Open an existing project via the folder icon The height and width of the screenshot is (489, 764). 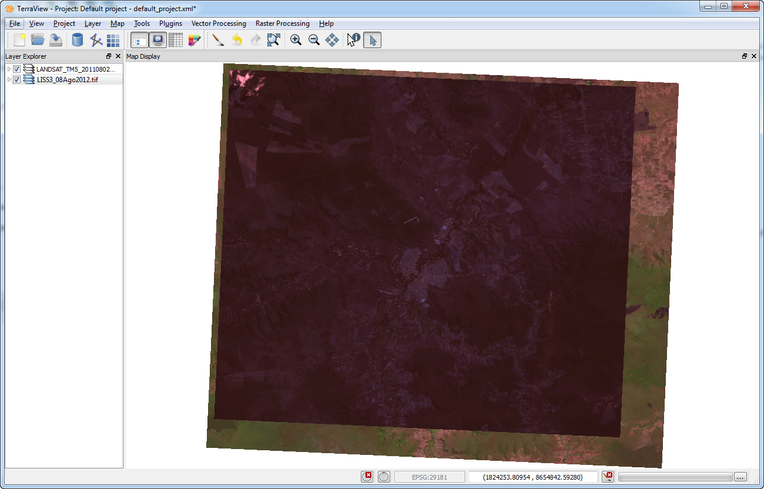click(38, 40)
